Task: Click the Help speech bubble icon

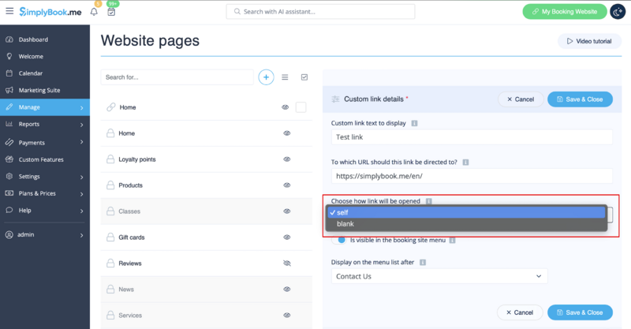Action: pos(9,210)
